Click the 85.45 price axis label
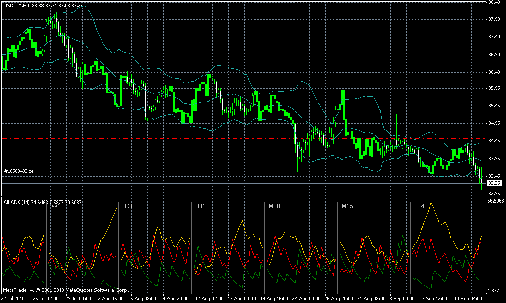The height and width of the screenshot is (303, 506). (x=494, y=106)
